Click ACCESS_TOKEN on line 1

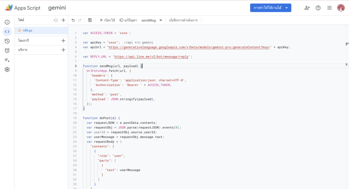pyautogui.click(x=101, y=33)
